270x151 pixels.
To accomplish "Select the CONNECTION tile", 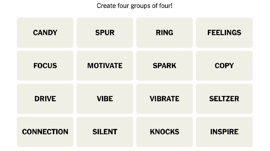I will pos(45,132).
